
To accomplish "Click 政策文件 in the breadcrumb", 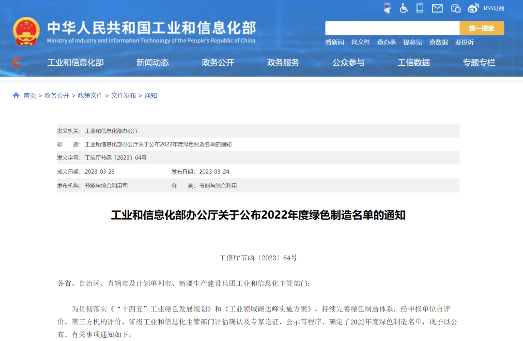I will point(91,95).
